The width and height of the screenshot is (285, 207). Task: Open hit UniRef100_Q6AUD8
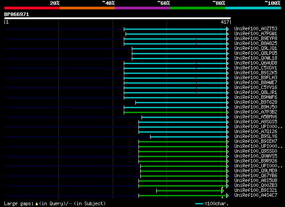(x=256, y=63)
